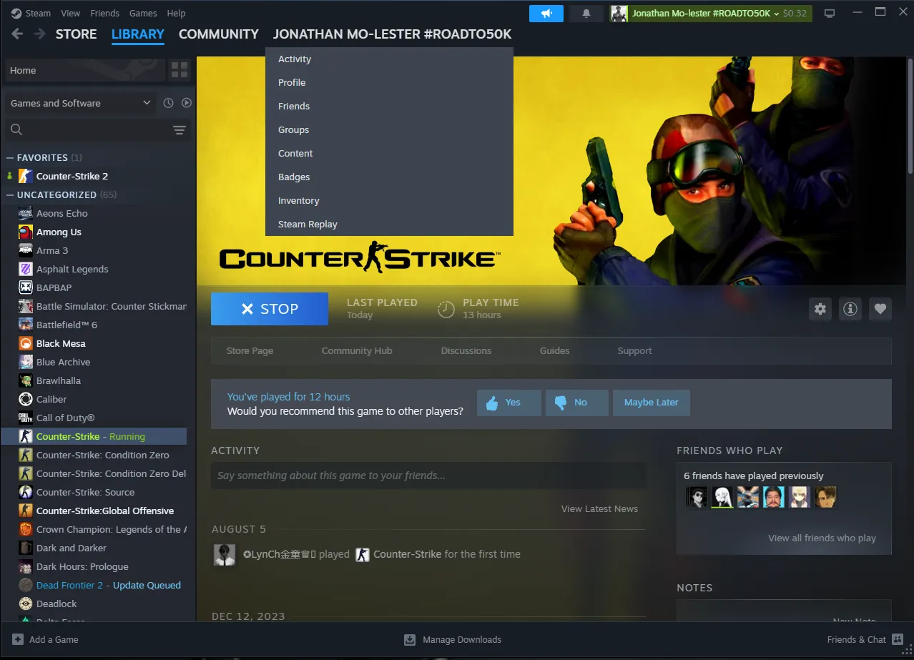
Task: Open the View menu
Action: pos(71,13)
